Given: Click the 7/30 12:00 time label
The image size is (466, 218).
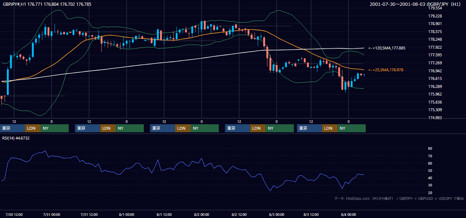Looking at the screenshot, I should [14, 214].
